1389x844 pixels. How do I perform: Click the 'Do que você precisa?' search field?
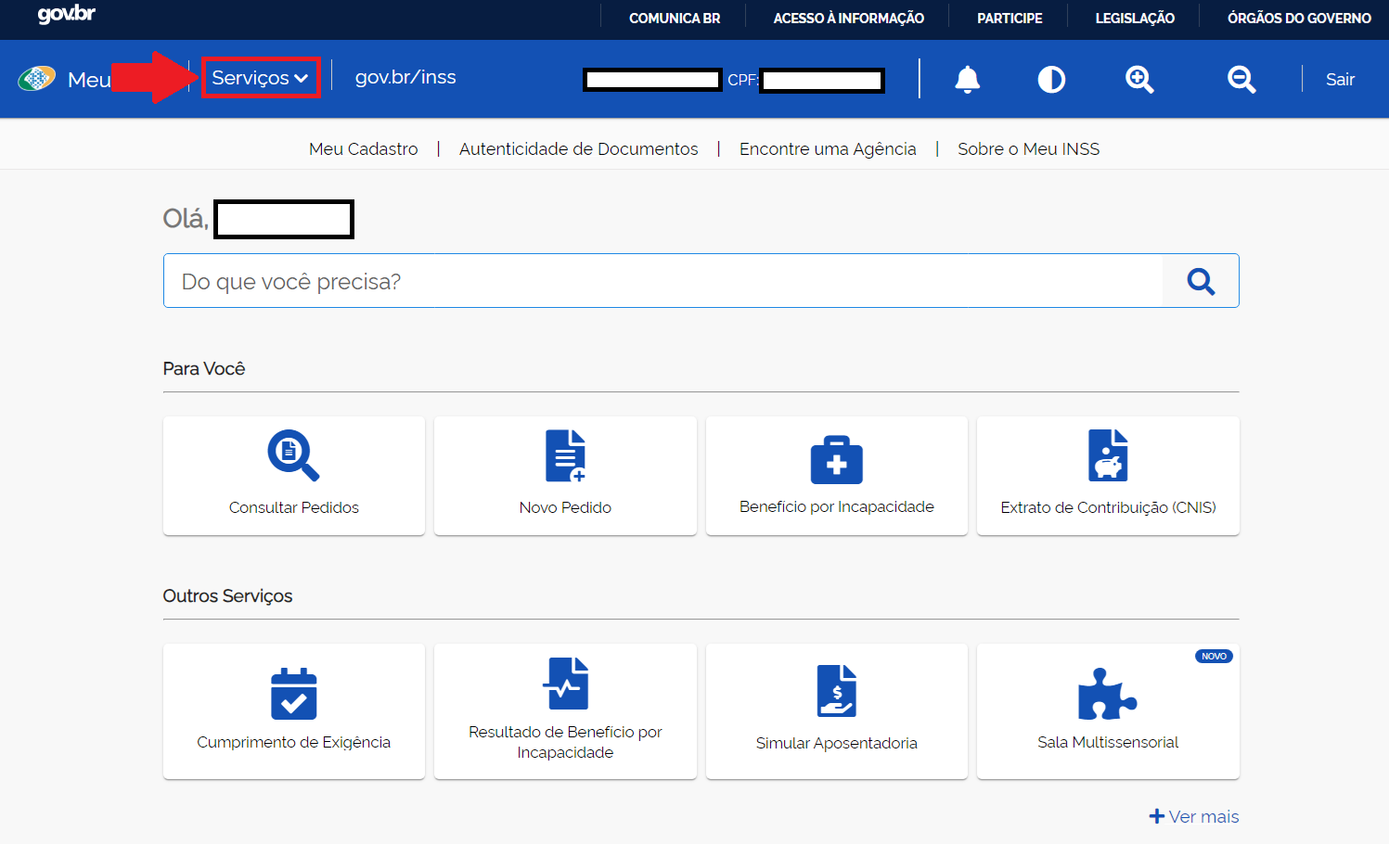(x=662, y=281)
